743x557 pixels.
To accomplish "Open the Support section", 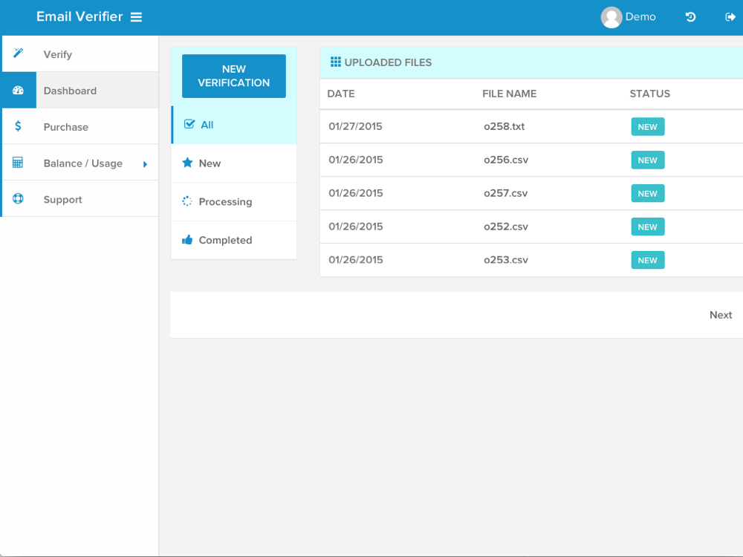I will pyautogui.click(x=80, y=199).
